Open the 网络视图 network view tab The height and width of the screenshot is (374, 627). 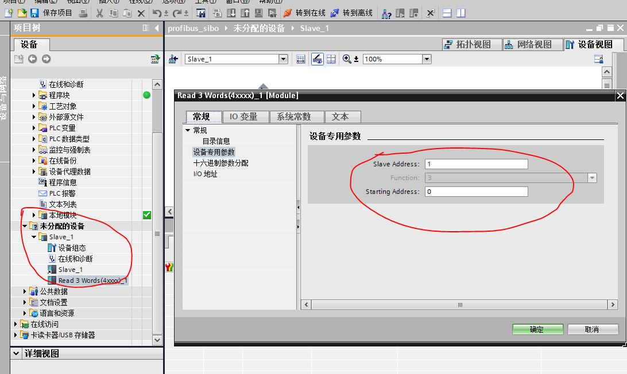pyautogui.click(x=533, y=44)
